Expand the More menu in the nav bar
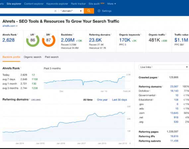Viewport: 189px width, 149px height. point(111,4)
